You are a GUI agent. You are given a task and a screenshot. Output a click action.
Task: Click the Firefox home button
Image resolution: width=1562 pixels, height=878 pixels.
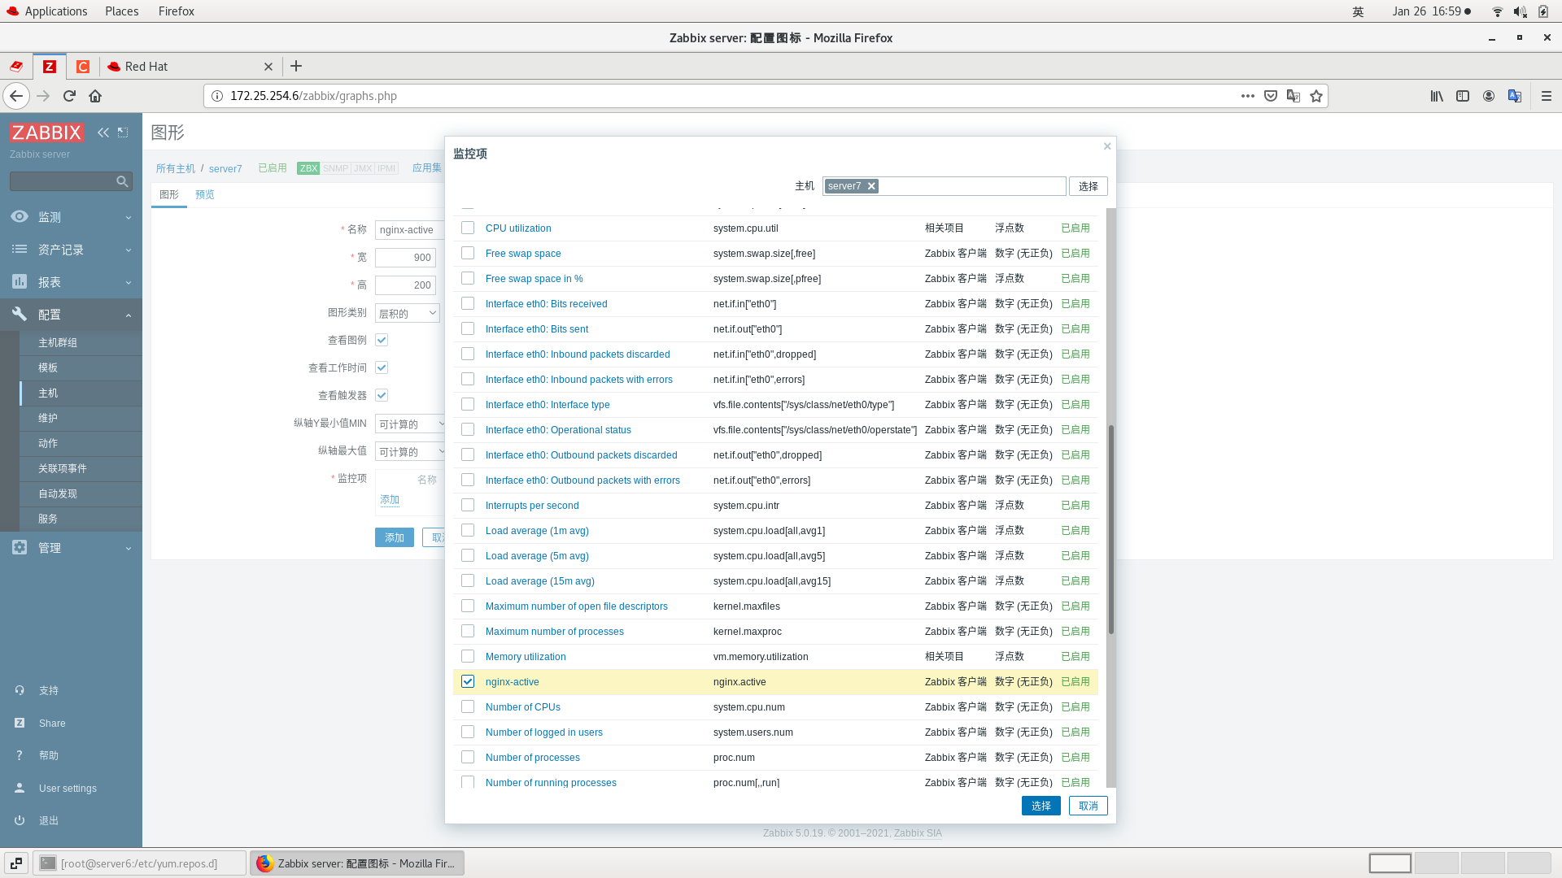95,96
